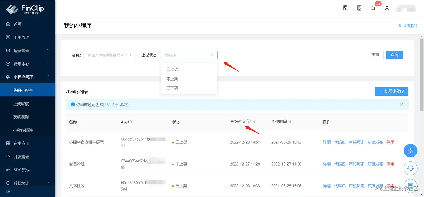Collapse the sidebar with bottom hamburger icon

click(x=8, y=191)
